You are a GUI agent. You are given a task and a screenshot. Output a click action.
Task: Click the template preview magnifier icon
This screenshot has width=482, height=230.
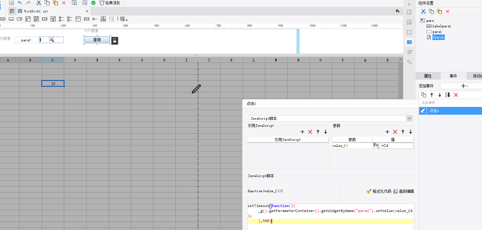[74, 3]
